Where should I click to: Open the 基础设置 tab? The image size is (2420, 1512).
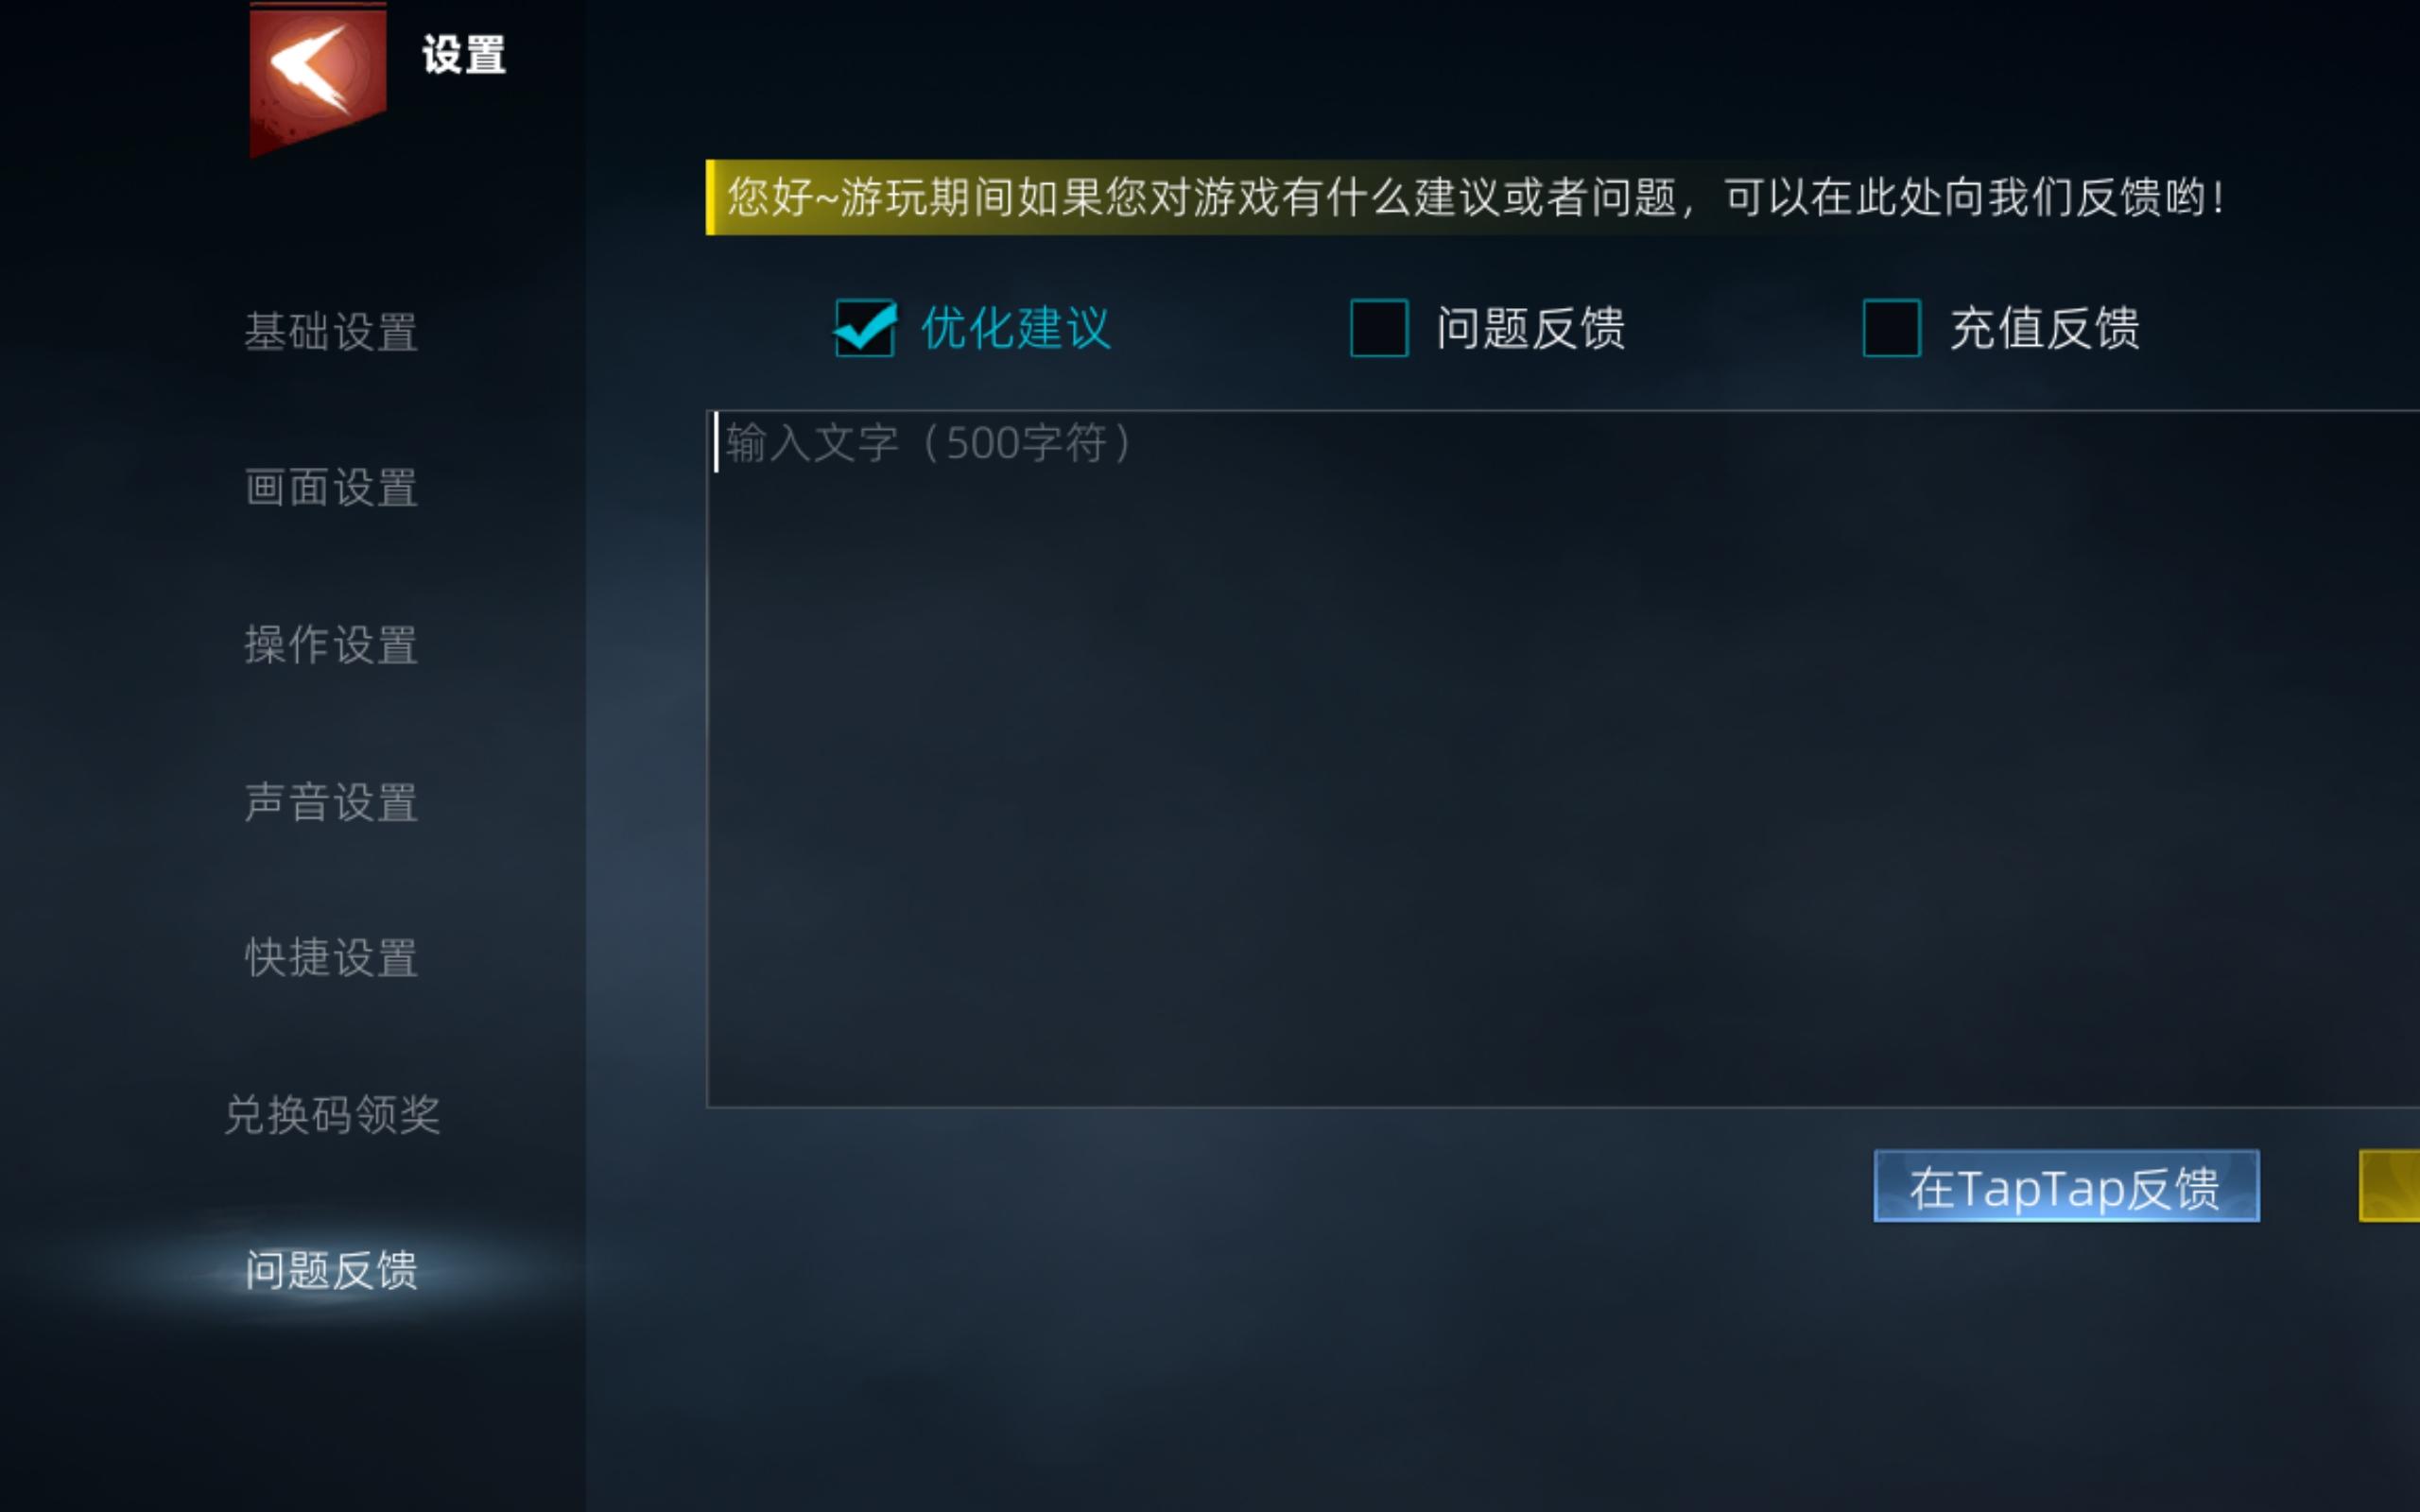pyautogui.click(x=331, y=332)
